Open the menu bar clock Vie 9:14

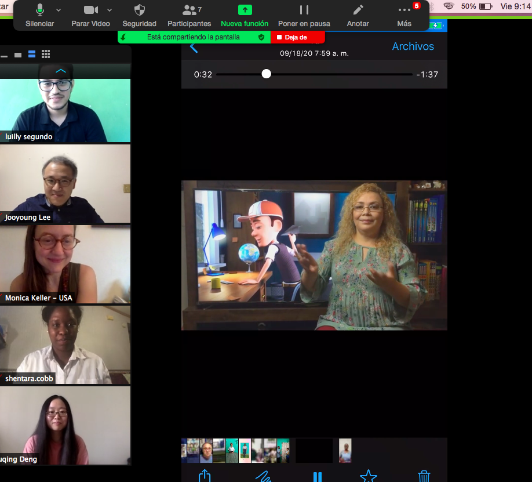[x=516, y=6]
